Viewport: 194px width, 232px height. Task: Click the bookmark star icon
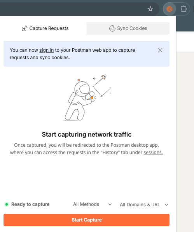point(150,9)
